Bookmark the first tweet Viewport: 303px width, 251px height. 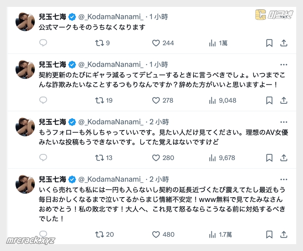(269, 43)
